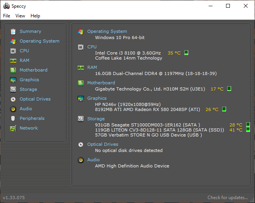
Task: Click the Motherboard icon in main panel
Action: point(81,83)
